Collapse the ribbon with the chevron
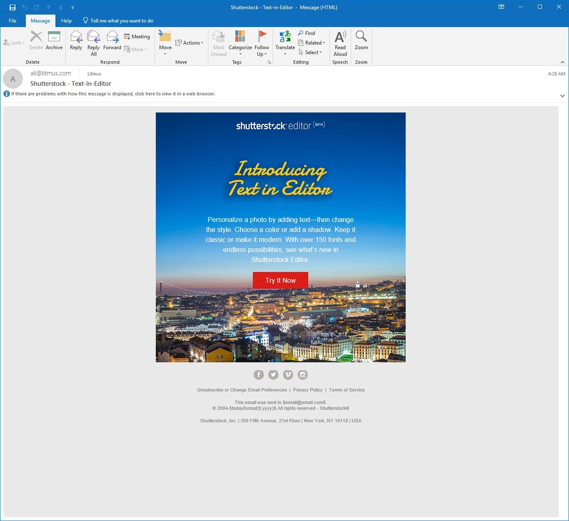This screenshot has height=521, width=569. (562, 62)
